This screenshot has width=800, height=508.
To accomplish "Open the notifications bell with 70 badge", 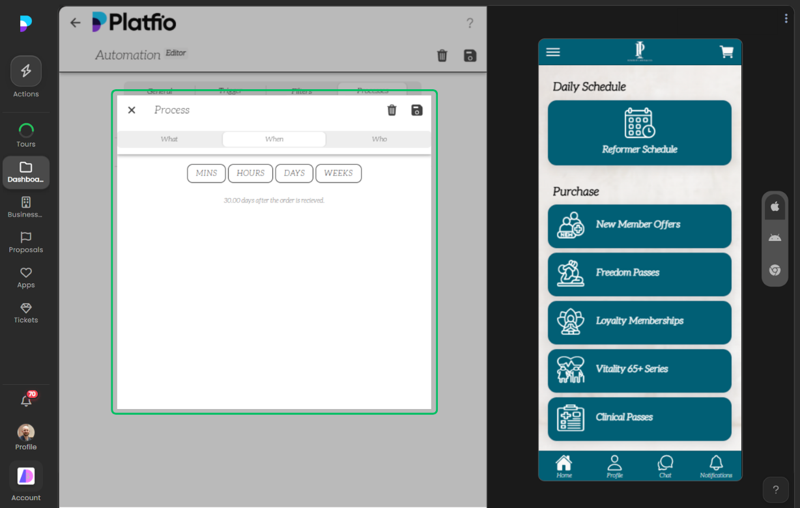I will [x=26, y=401].
